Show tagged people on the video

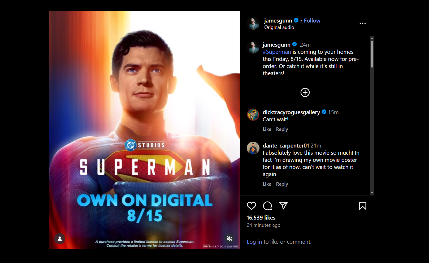(60, 239)
